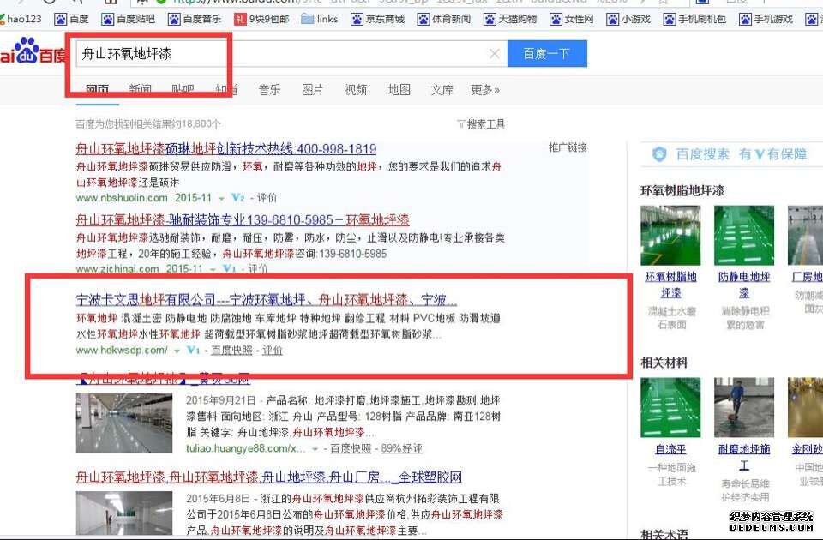The image size is (823, 540).
Task: Open 百度快照 for huangye88 result
Action: click(351, 448)
